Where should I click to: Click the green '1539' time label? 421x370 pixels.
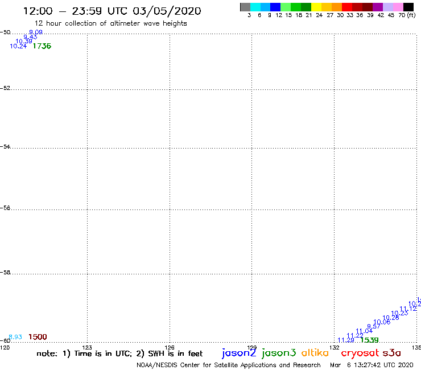click(x=369, y=340)
